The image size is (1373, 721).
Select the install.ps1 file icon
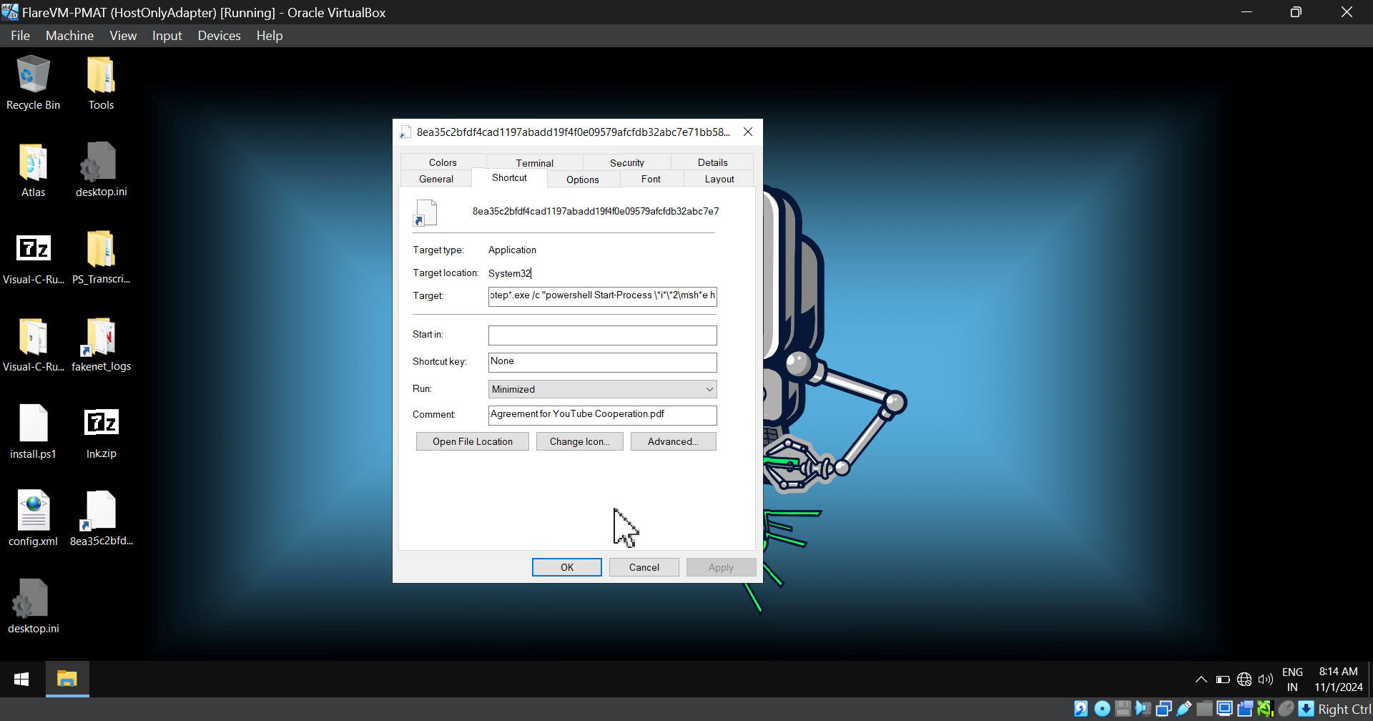click(x=33, y=432)
